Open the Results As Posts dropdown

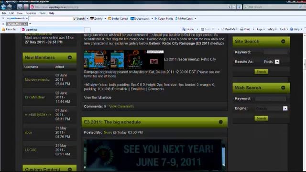(277, 62)
